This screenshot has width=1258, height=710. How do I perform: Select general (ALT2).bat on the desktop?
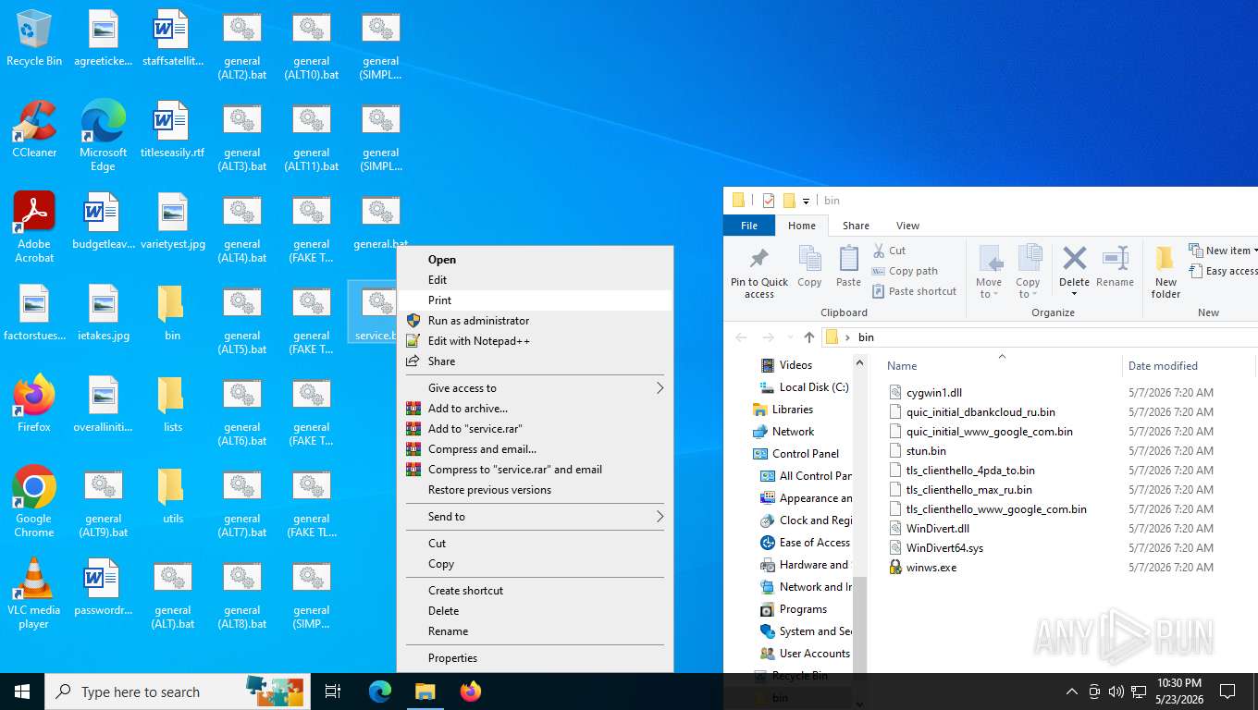[x=241, y=45]
